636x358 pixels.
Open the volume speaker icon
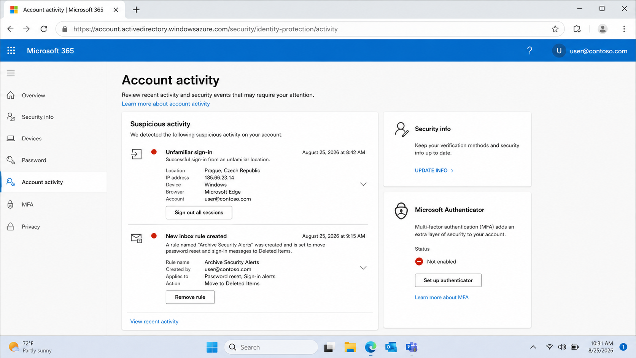tap(562, 347)
